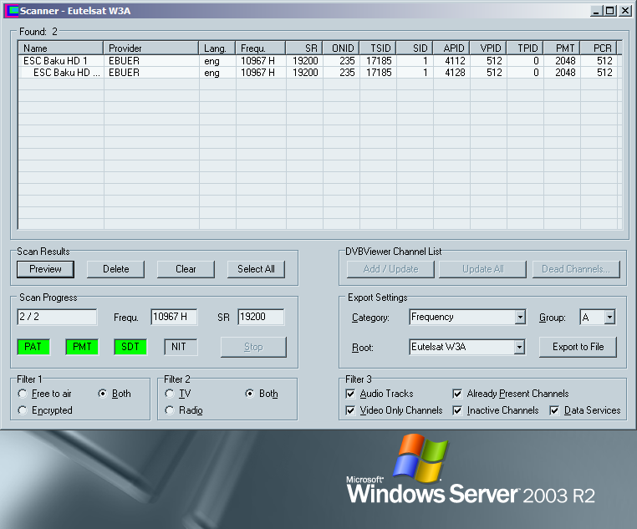Minimize the Scanner window
This screenshot has width=637, height=529.
pyautogui.click(x=596, y=11)
